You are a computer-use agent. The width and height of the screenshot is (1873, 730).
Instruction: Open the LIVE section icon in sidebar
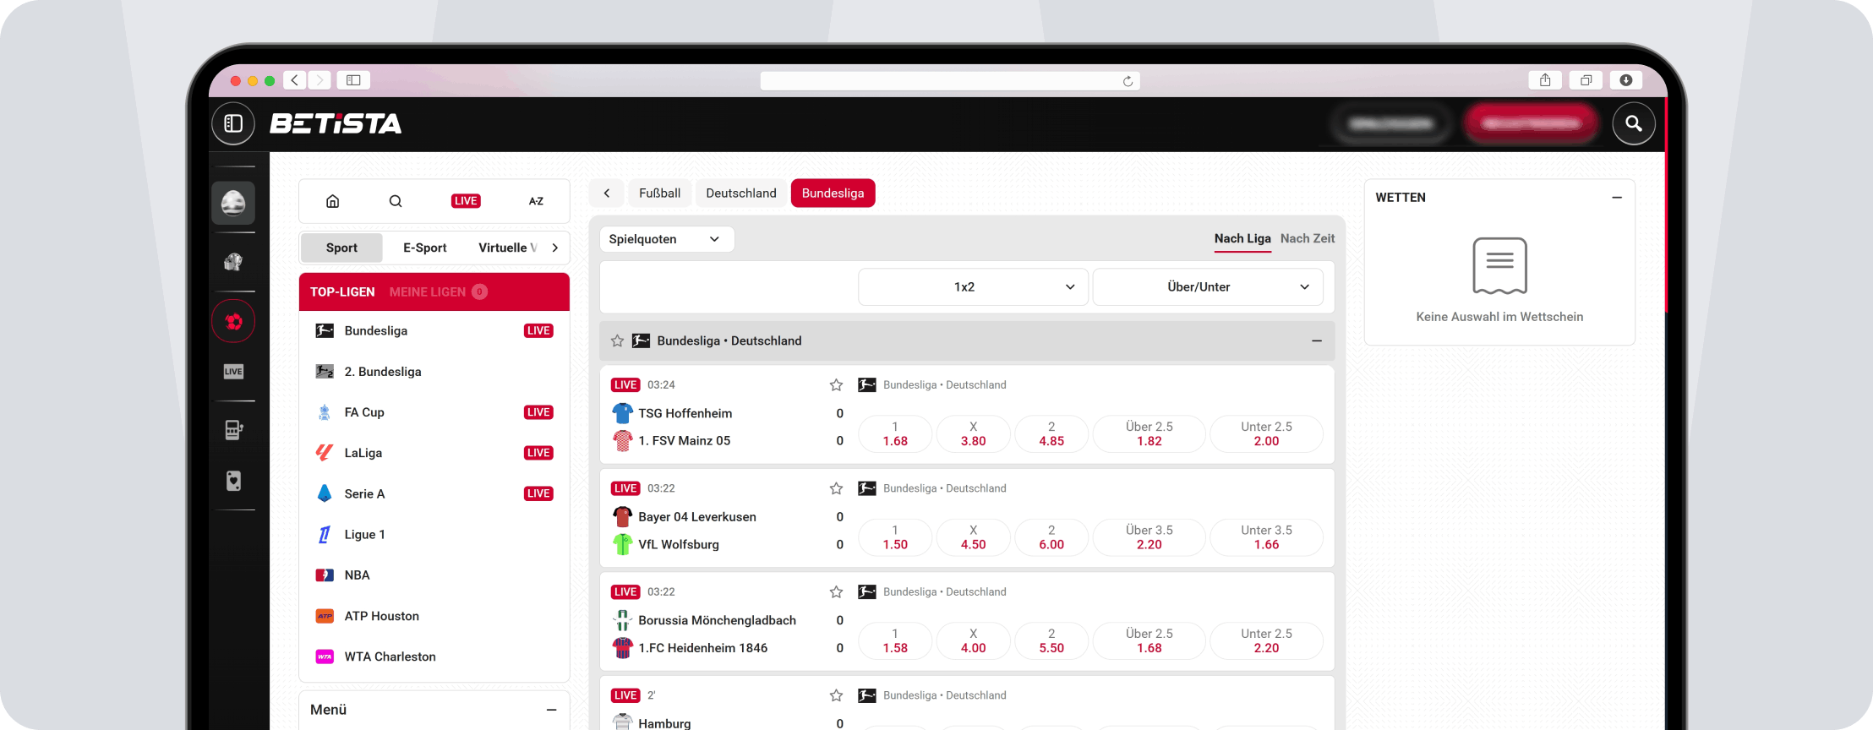[233, 372]
